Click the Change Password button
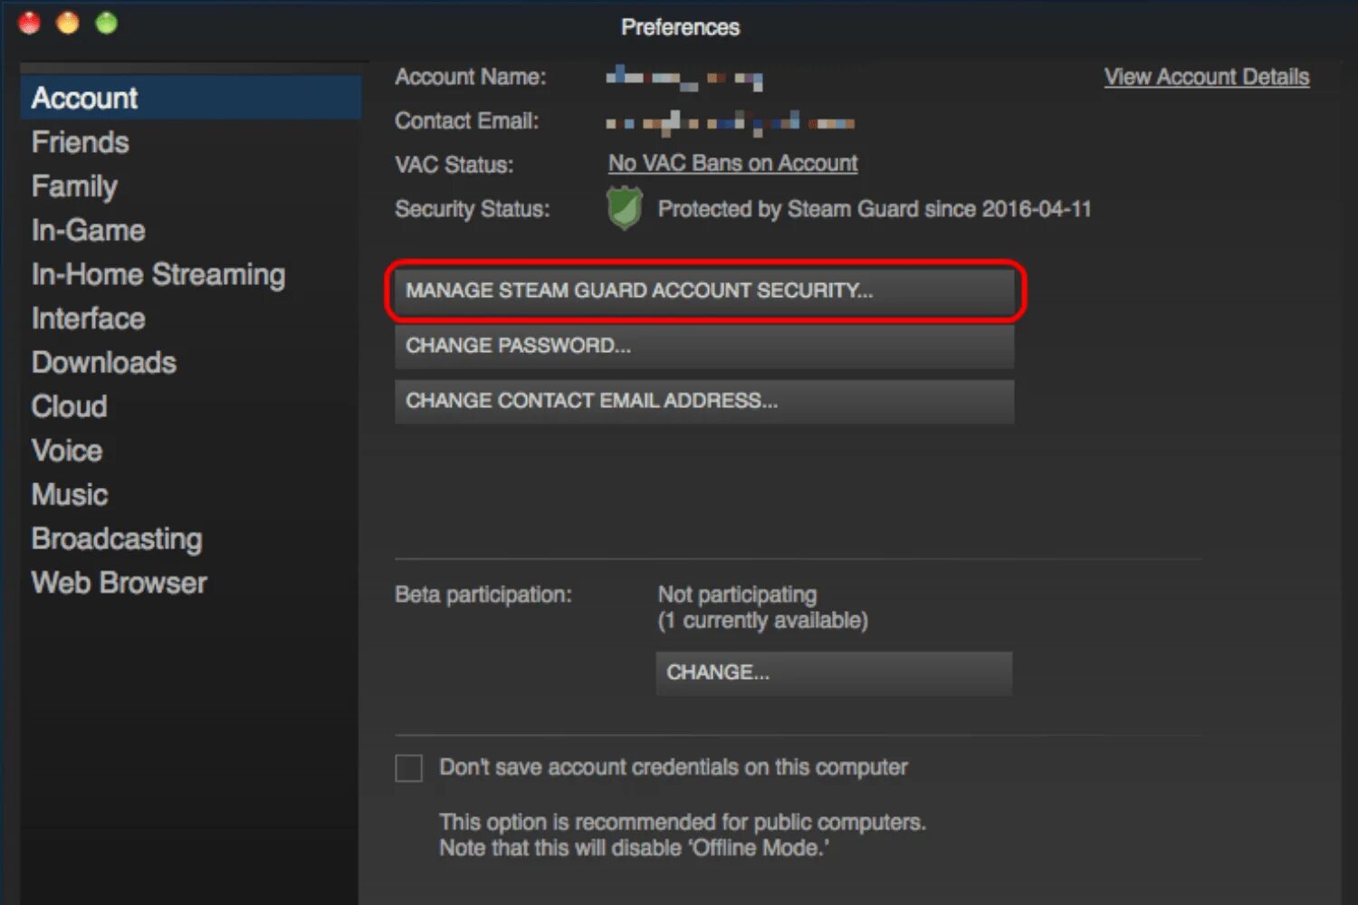Image resolution: width=1358 pixels, height=905 pixels. coord(704,346)
